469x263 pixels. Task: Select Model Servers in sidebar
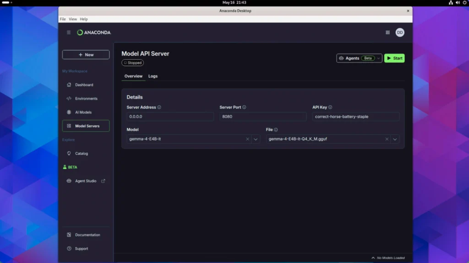click(x=86, y=126)
